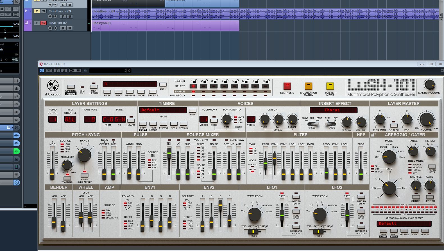Toggle monitor speaker on Cloudface track

[x=55, y=16]
